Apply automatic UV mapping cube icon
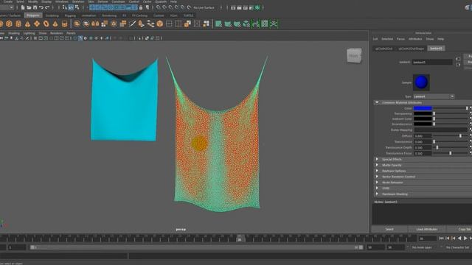 tap(246, 24)
